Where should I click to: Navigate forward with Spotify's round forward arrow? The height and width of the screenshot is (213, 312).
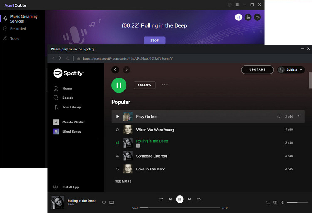pos(126,70)
